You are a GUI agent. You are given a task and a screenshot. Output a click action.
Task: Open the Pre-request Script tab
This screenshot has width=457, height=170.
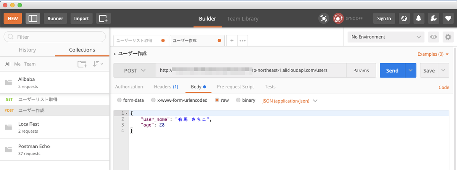pos(235,87)
